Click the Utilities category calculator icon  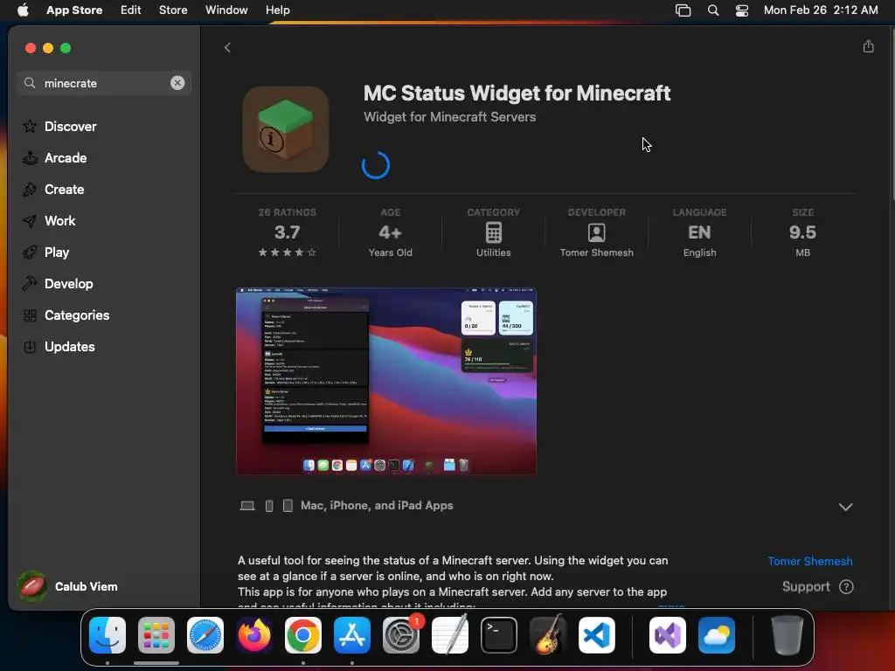click(x=494, y=232)
